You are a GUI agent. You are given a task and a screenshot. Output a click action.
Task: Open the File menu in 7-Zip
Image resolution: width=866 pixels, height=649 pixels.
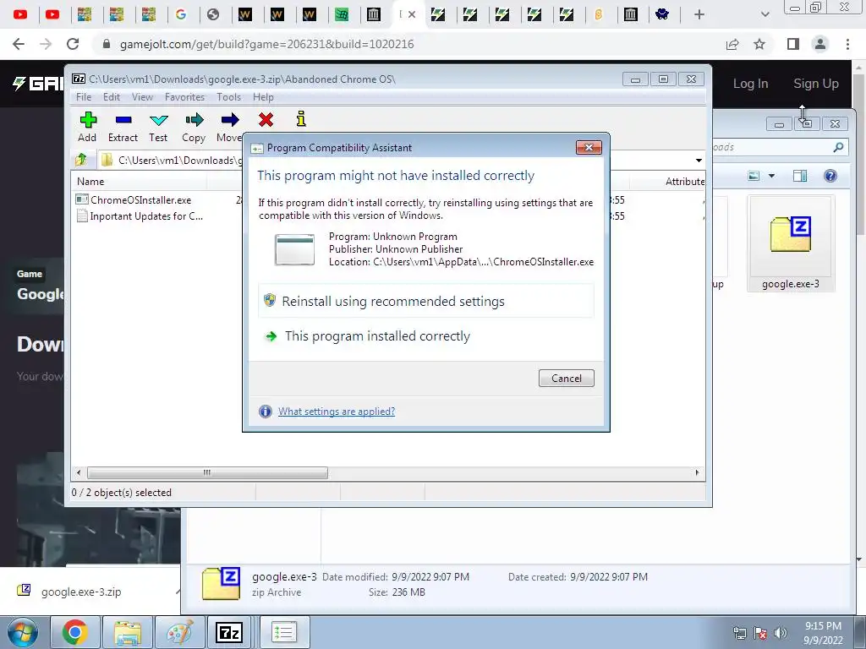[84, 97]
